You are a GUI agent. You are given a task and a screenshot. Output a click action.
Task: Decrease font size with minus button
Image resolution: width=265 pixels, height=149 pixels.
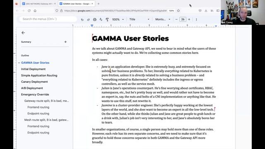coord(176,19)
